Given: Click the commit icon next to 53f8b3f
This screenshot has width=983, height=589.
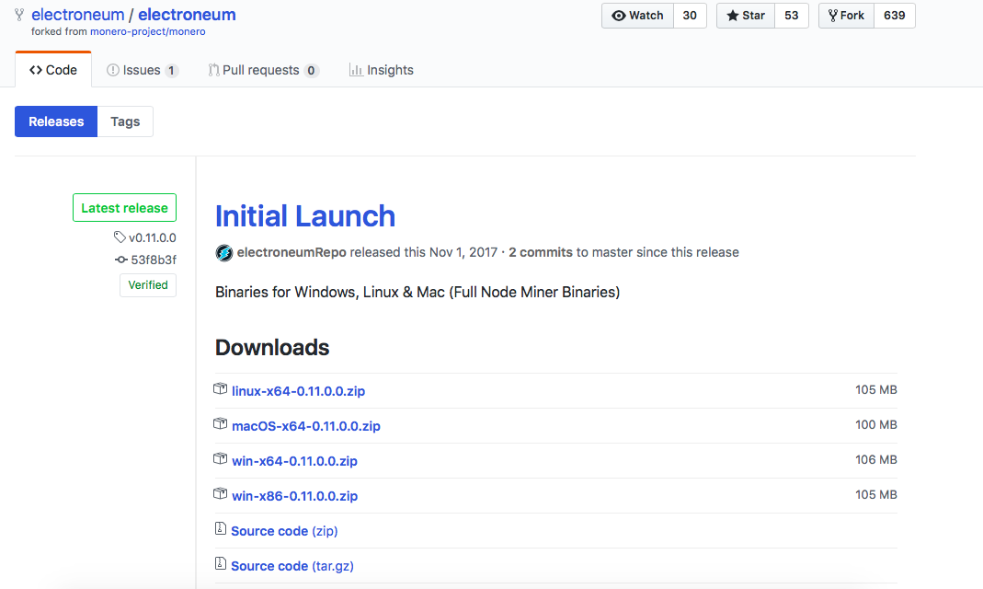Looking at the screenshot, I should [x=121, y=259].
